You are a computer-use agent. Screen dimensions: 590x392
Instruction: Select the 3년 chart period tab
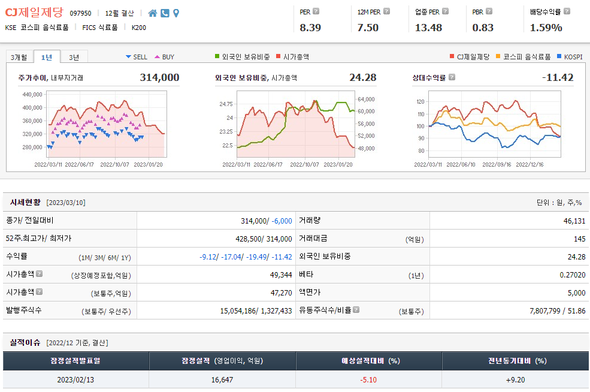click(x=74, y=57)
